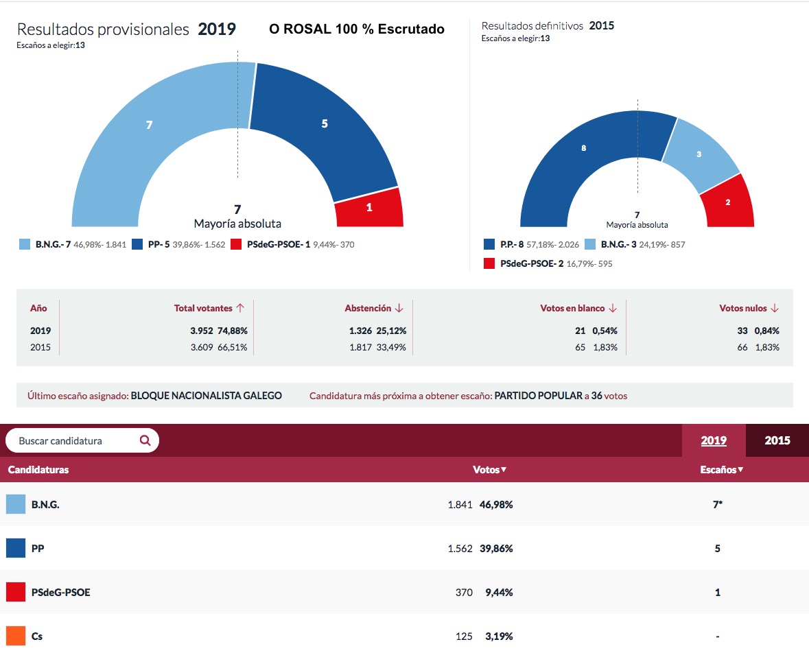The height and width of the screenshot is (666, 809).
Task: Sort candidates by Votos column
Action: pyautogui.click(x=489, y=469)
